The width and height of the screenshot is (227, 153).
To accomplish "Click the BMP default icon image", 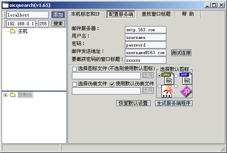I will 186,79.
